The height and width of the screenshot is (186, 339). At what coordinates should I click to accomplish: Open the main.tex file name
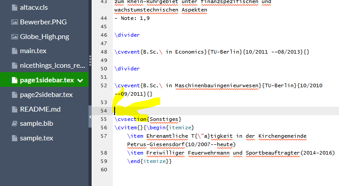click(x=33, y=51)
